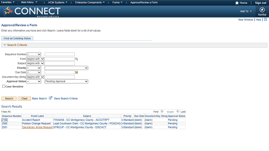Click the Priority column header in results
The height and width of the screenshot is (151, 269).
point(127,116)
